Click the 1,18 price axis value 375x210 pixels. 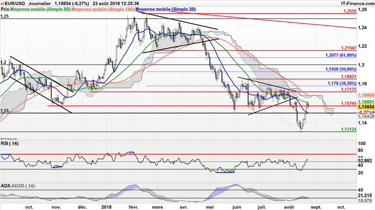[x=362, y=84]
